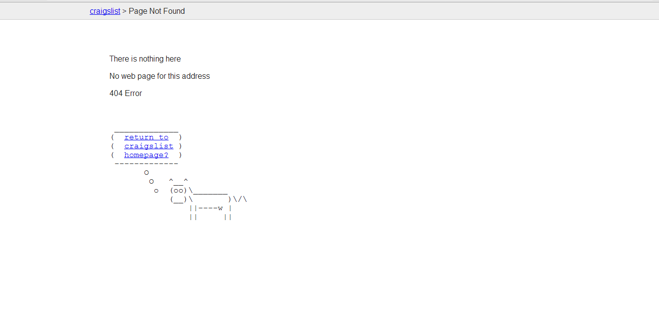
Task: Click the "homepage?" link
Action: (x=146, y=155)
